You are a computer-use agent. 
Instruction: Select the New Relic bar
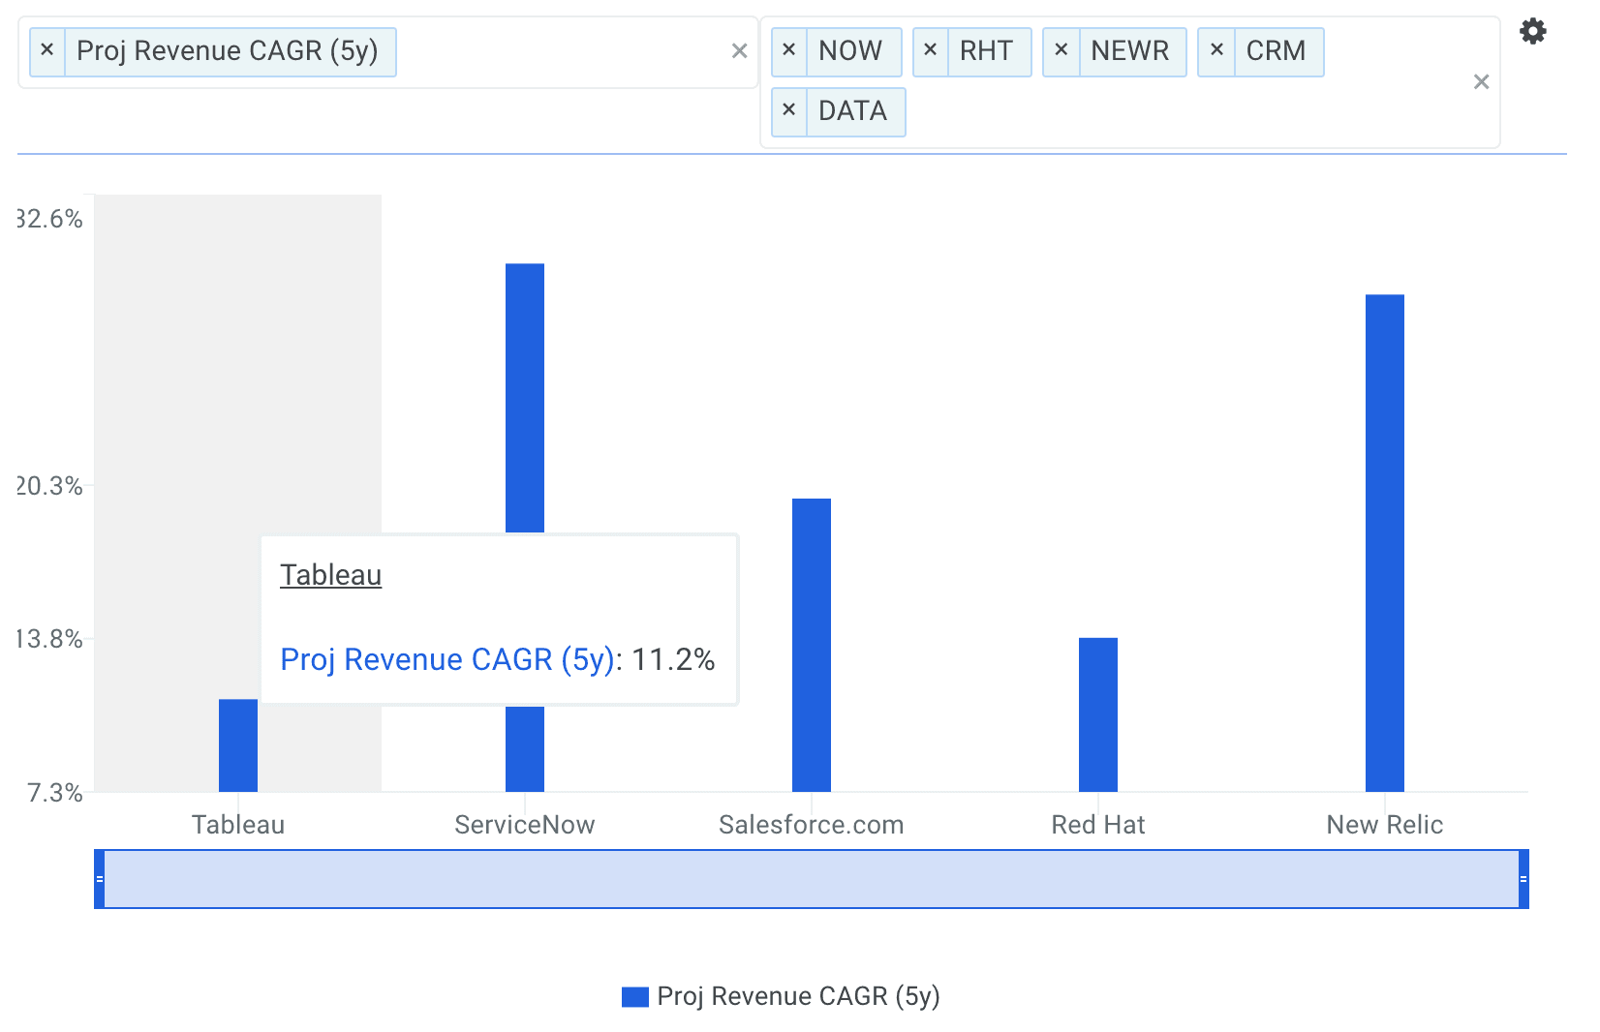click(x=1384, y=542)
